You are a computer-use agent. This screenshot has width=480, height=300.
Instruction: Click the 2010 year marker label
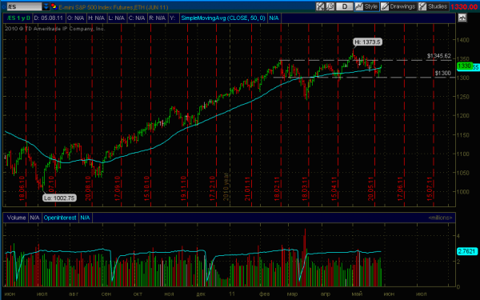pos(226,186)
